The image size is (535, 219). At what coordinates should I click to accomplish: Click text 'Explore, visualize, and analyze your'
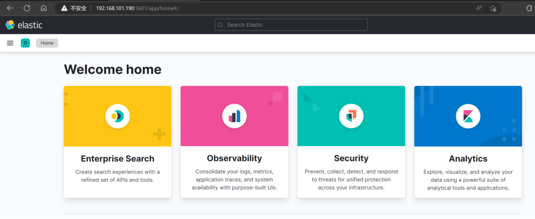(x=468, y=172)
